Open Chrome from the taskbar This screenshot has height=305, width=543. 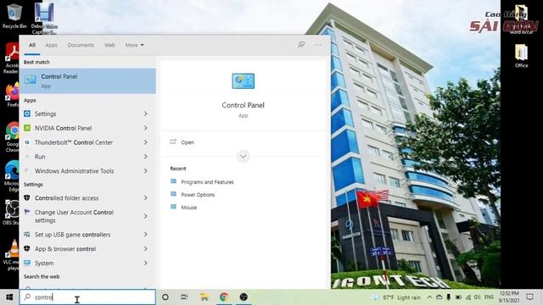[224, 297]
